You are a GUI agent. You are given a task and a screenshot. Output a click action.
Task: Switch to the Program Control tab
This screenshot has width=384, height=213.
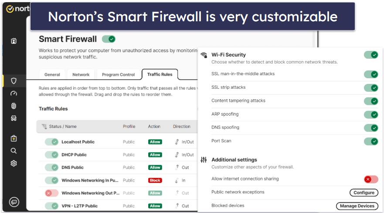tap(119, 74)
